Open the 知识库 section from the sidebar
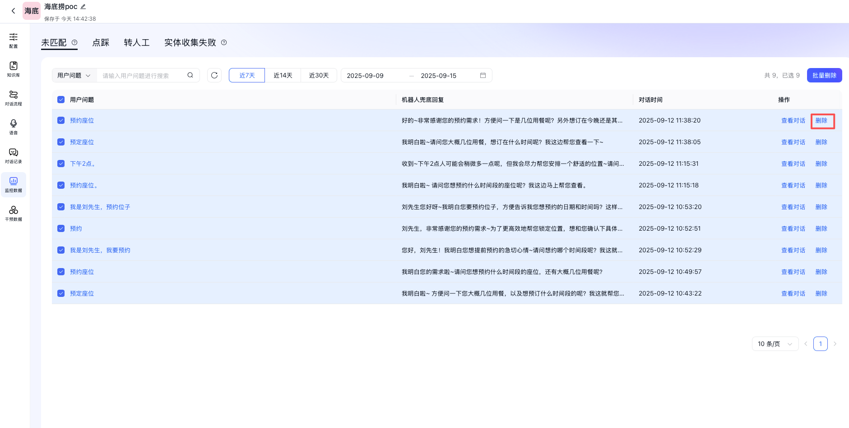The height and width of the screenshot is (428, 849). point(14,69)
